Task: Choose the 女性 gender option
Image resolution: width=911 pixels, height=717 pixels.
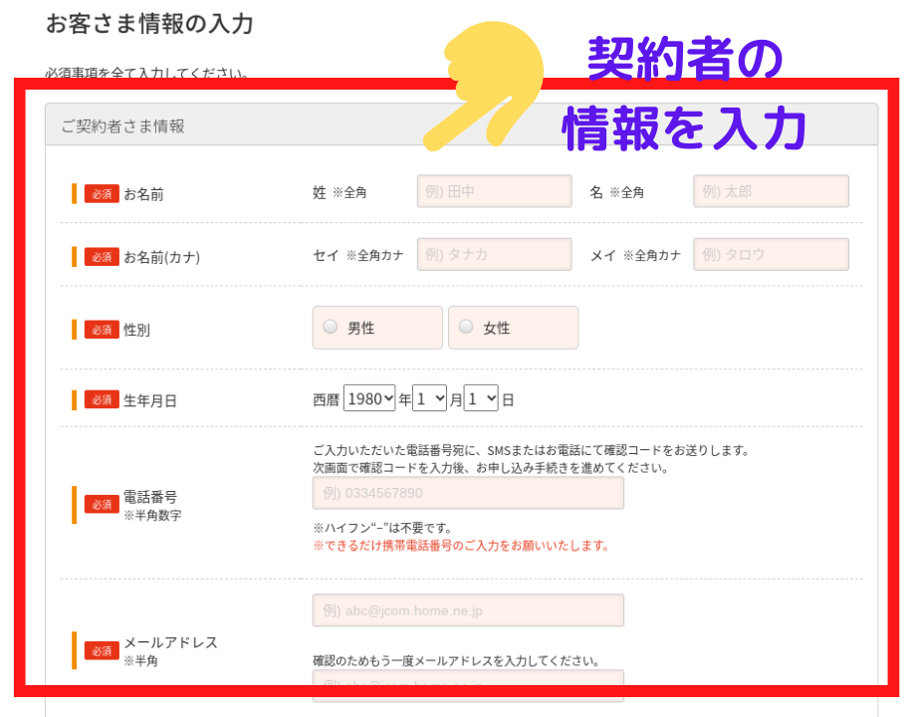Action: tap(466, 327)
